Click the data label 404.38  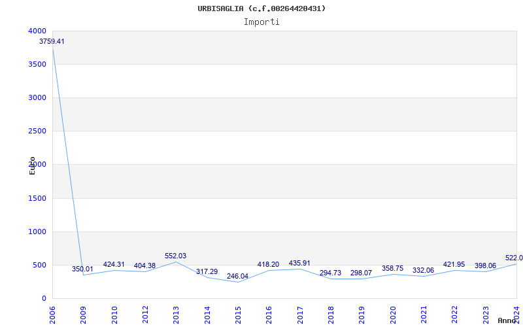click(x=144, y=266)
